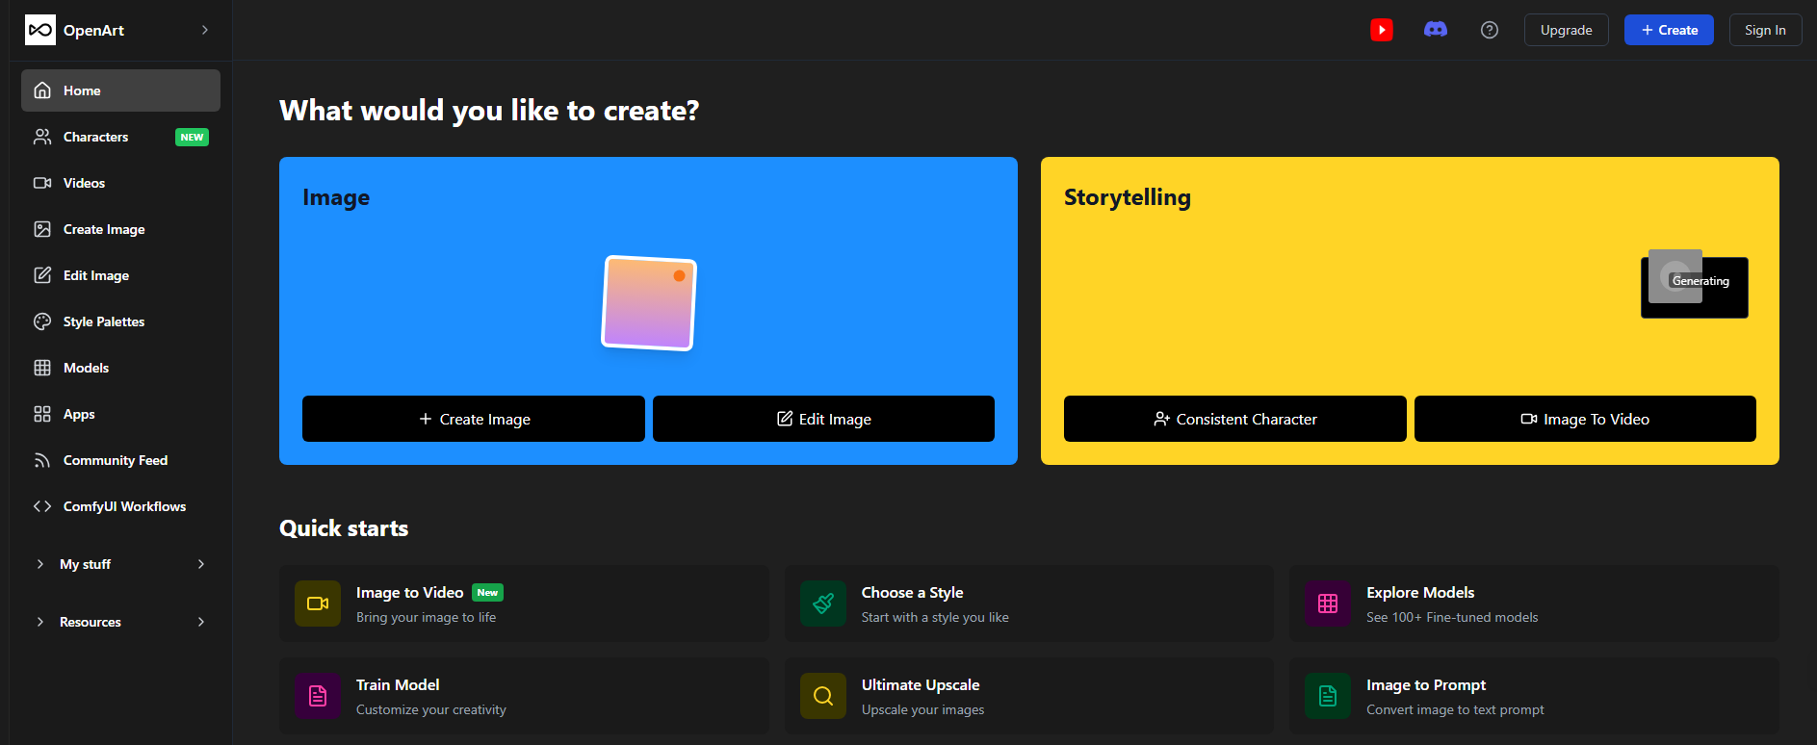This screenshot has width=1817, height=745.
Task: Open the YouTube channel icon
Action: point(1382,30)
